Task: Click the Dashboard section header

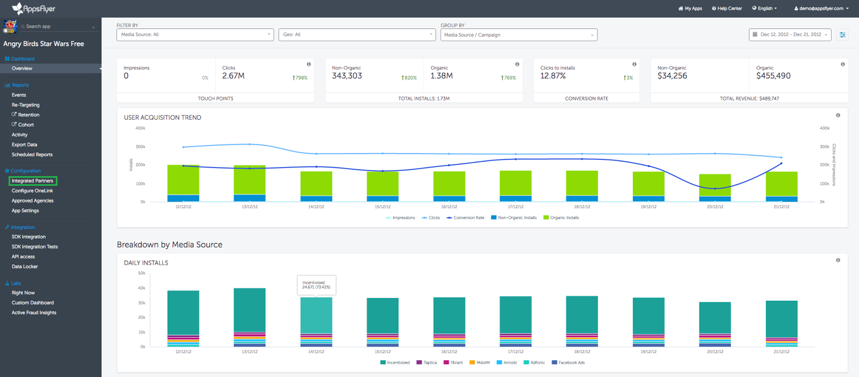Action: pyautogui.click(x=20, y=59)
